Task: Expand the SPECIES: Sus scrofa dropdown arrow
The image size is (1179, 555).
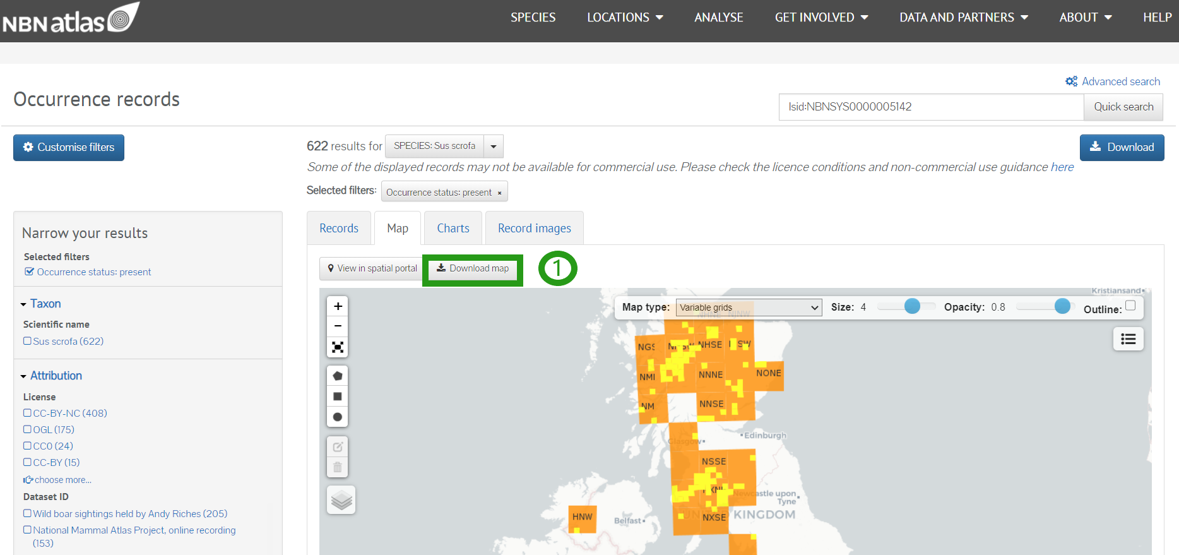Action: (x=494, y=146)
